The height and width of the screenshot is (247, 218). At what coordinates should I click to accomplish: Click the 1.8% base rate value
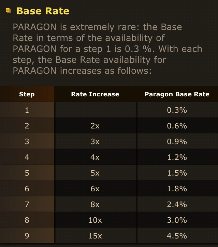pos(177,188)
